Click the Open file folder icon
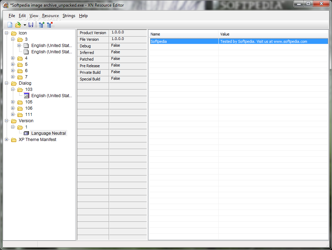The height and width of the screenshot is (250, 332). (18, 25)
